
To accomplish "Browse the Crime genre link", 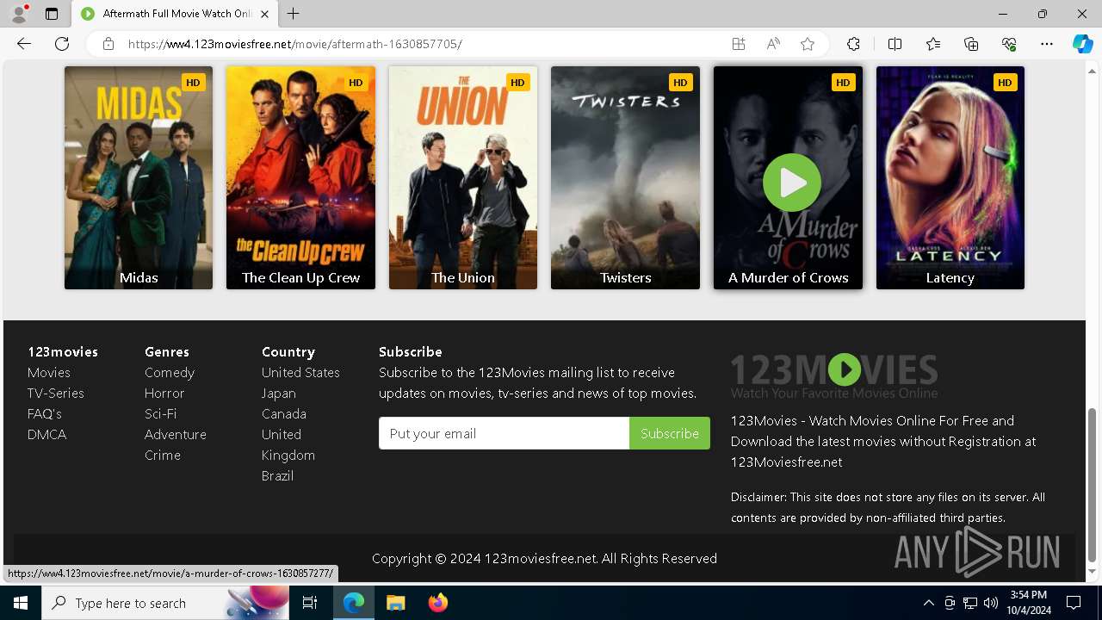I will click(x=163, y=456).
